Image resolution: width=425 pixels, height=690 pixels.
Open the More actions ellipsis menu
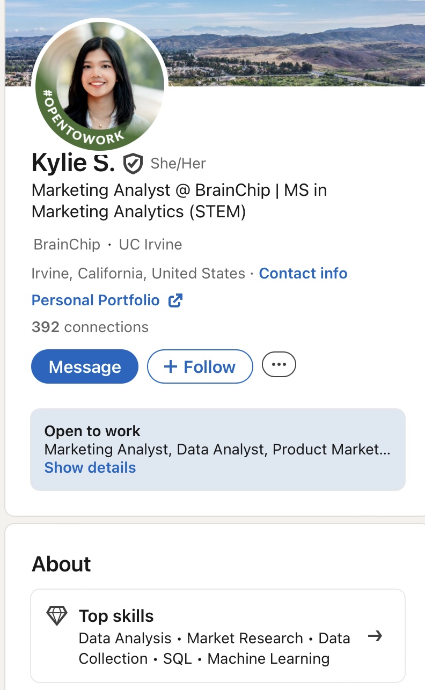click(x=279, y=365)
